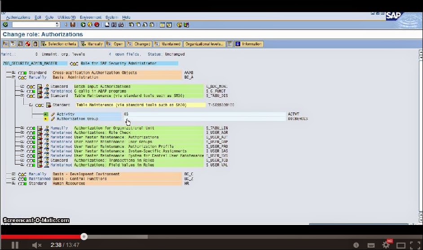Click the red Cancel icon

97,25
